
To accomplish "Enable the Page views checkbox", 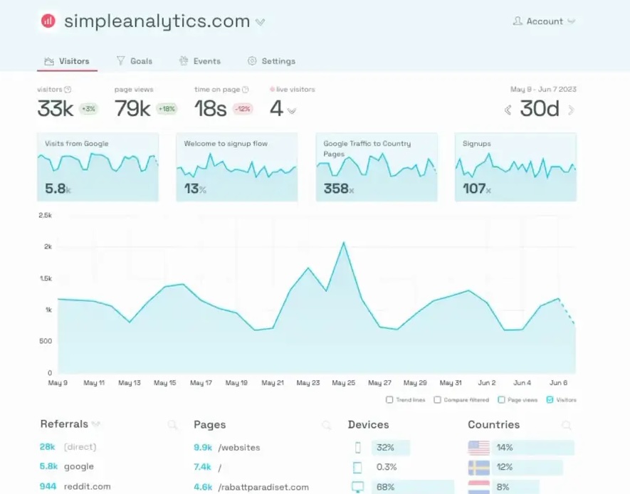I will click(501, 399).
